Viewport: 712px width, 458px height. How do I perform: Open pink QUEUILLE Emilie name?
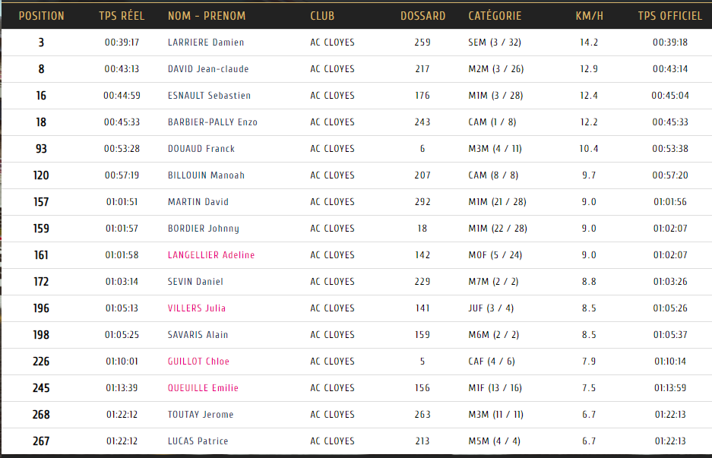(x=203, y=388)
